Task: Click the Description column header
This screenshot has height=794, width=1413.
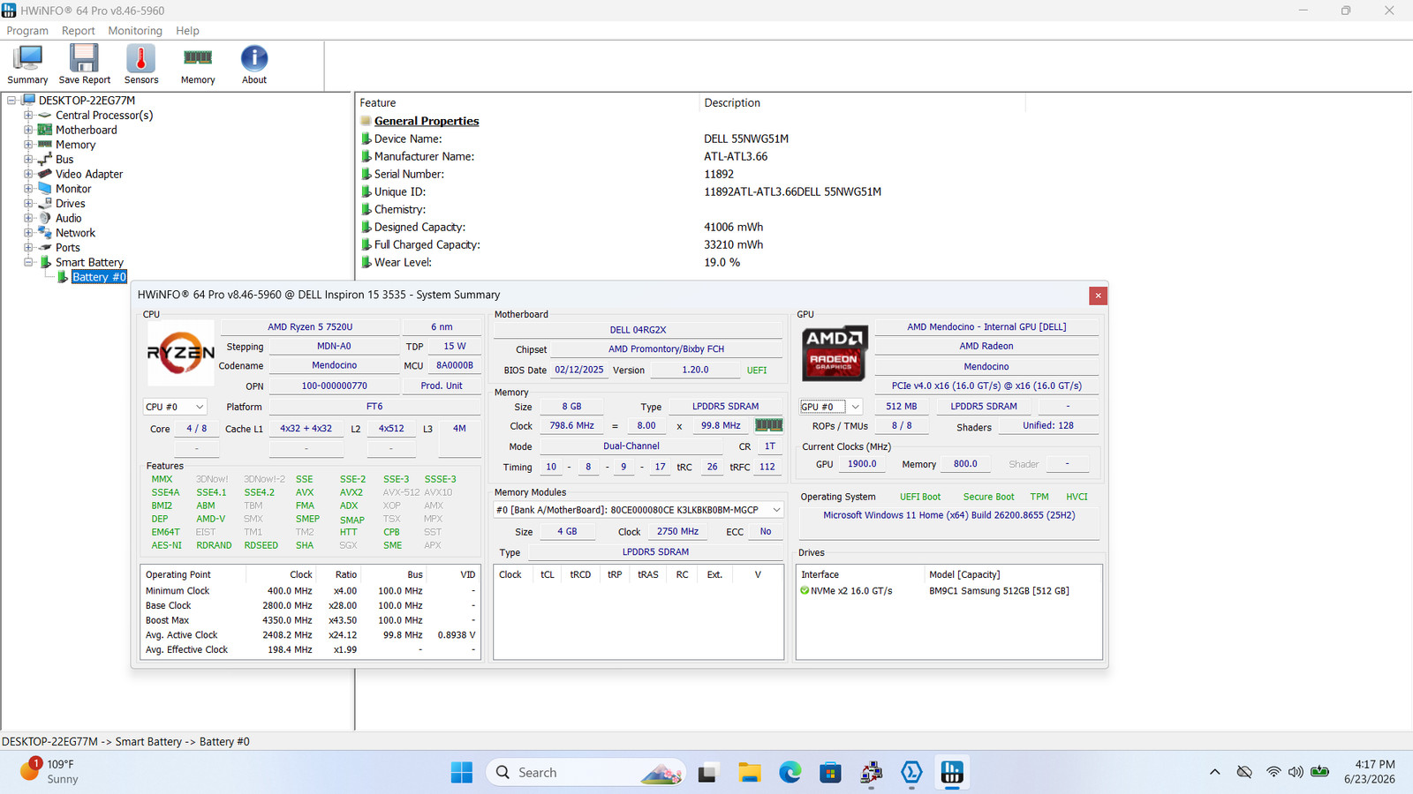Action: (862, 103)
